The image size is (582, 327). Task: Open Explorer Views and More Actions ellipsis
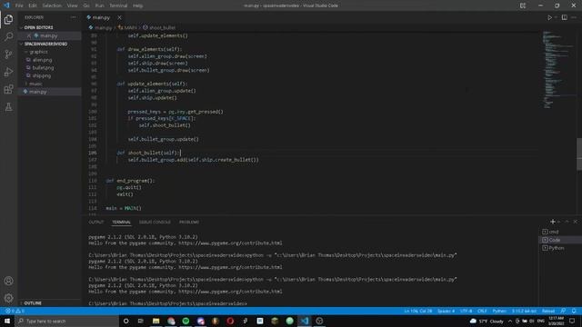point(74,17)
